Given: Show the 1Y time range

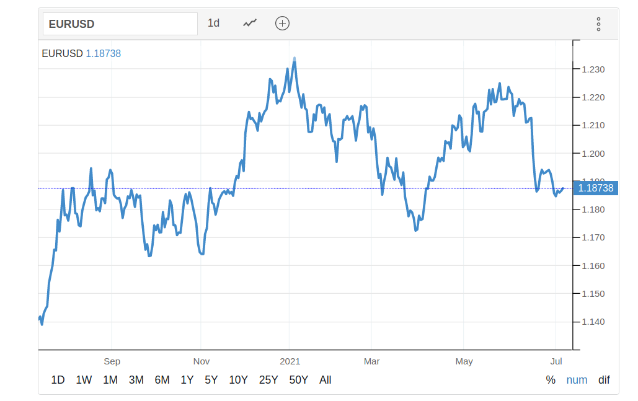Looking at the screenshot, I should [x=187, y=380].
